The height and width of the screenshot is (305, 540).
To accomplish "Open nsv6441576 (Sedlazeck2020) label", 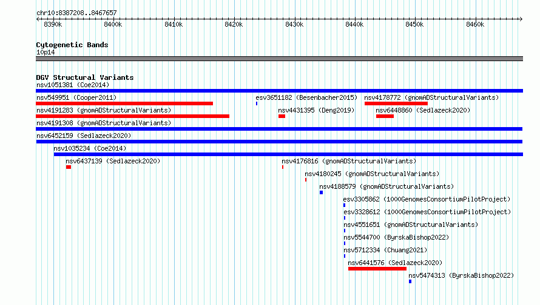I will point(395,263).
